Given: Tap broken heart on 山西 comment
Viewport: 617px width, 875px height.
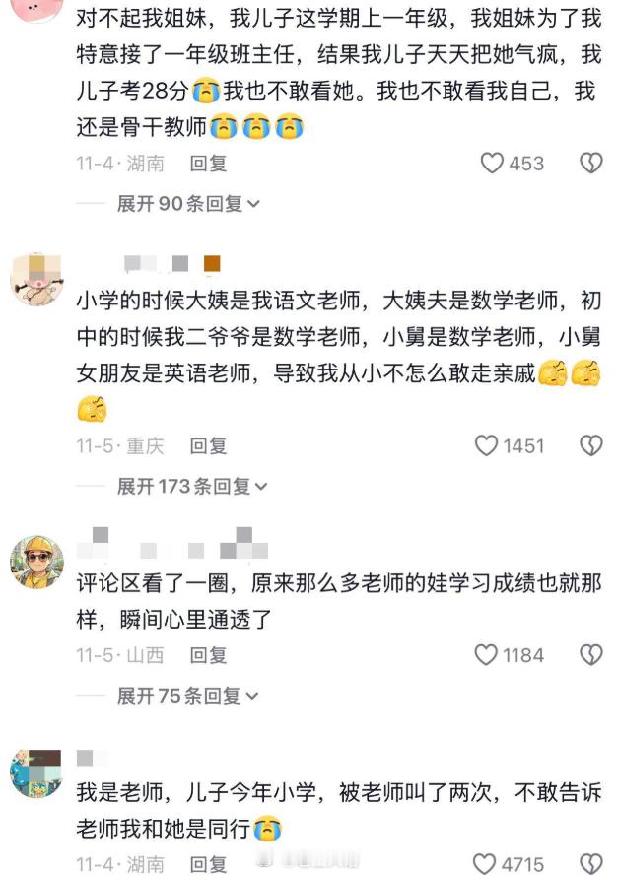Looking at the screenshot, I should [x=590, y=654].
